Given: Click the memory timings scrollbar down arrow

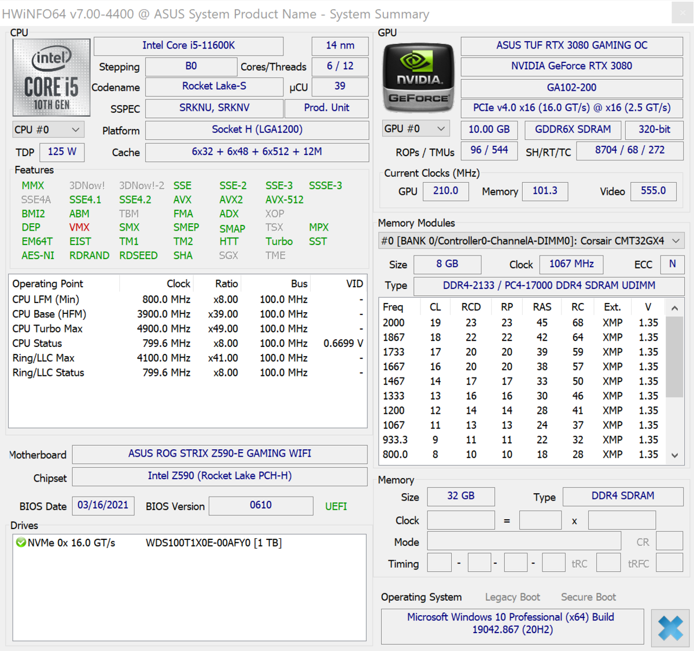Looking at the screenshot, I should [x=675, y=456].
